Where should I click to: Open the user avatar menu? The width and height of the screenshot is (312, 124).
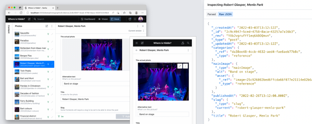tap(141, 19)
